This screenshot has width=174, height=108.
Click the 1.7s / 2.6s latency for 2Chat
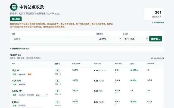(x=99, y=102)
